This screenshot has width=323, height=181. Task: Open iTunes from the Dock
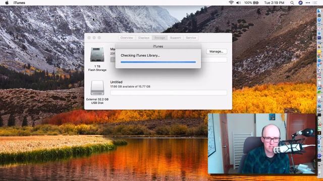pyautogui.click(x=319, y=29)
